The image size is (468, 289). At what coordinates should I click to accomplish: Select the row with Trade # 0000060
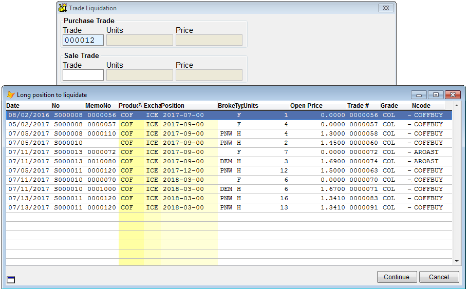pos(229,143)
